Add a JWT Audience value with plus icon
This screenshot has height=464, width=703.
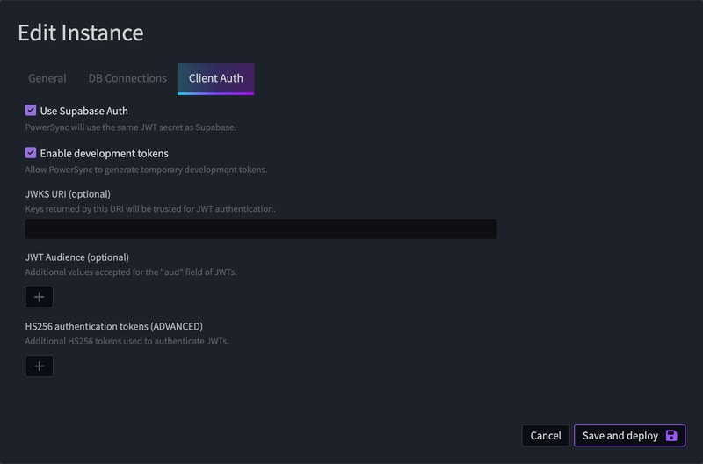[x=39, y=297]
